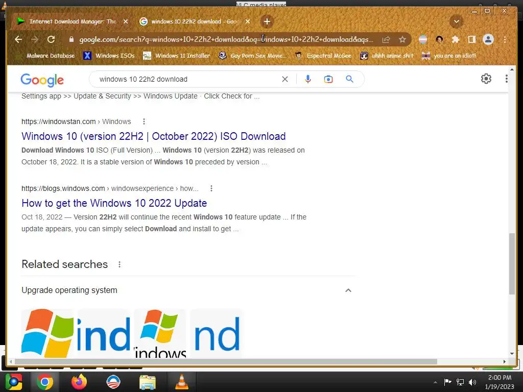Click the Start button orb
This screenshot has width=523, height=392.
(13, 382)
